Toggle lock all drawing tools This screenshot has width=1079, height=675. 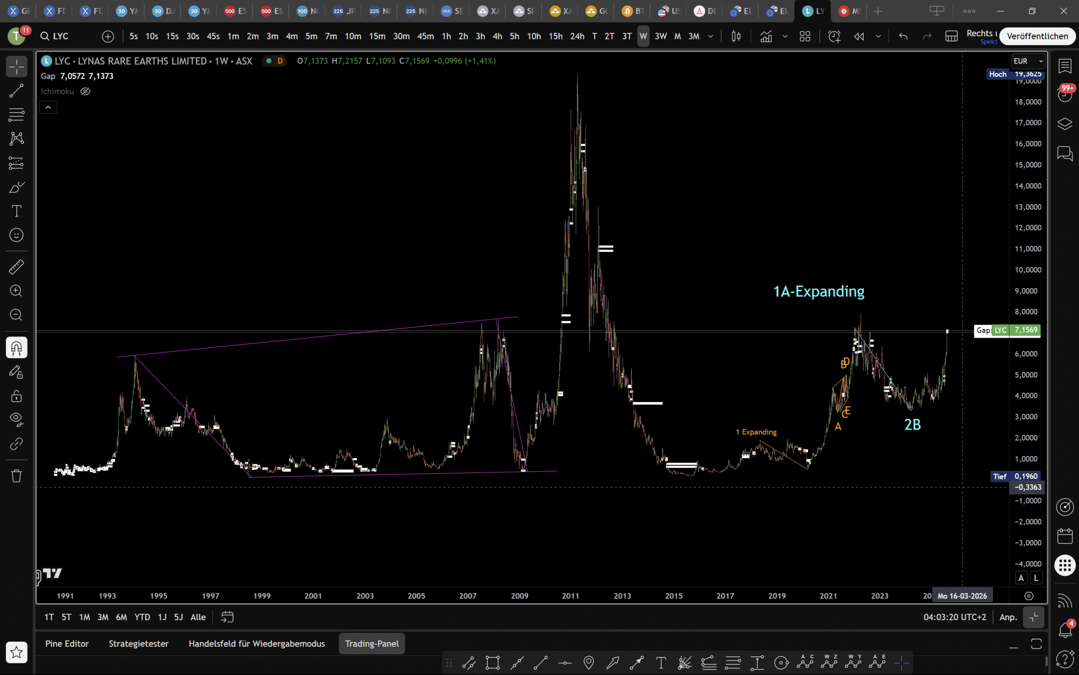coord(16,396)
